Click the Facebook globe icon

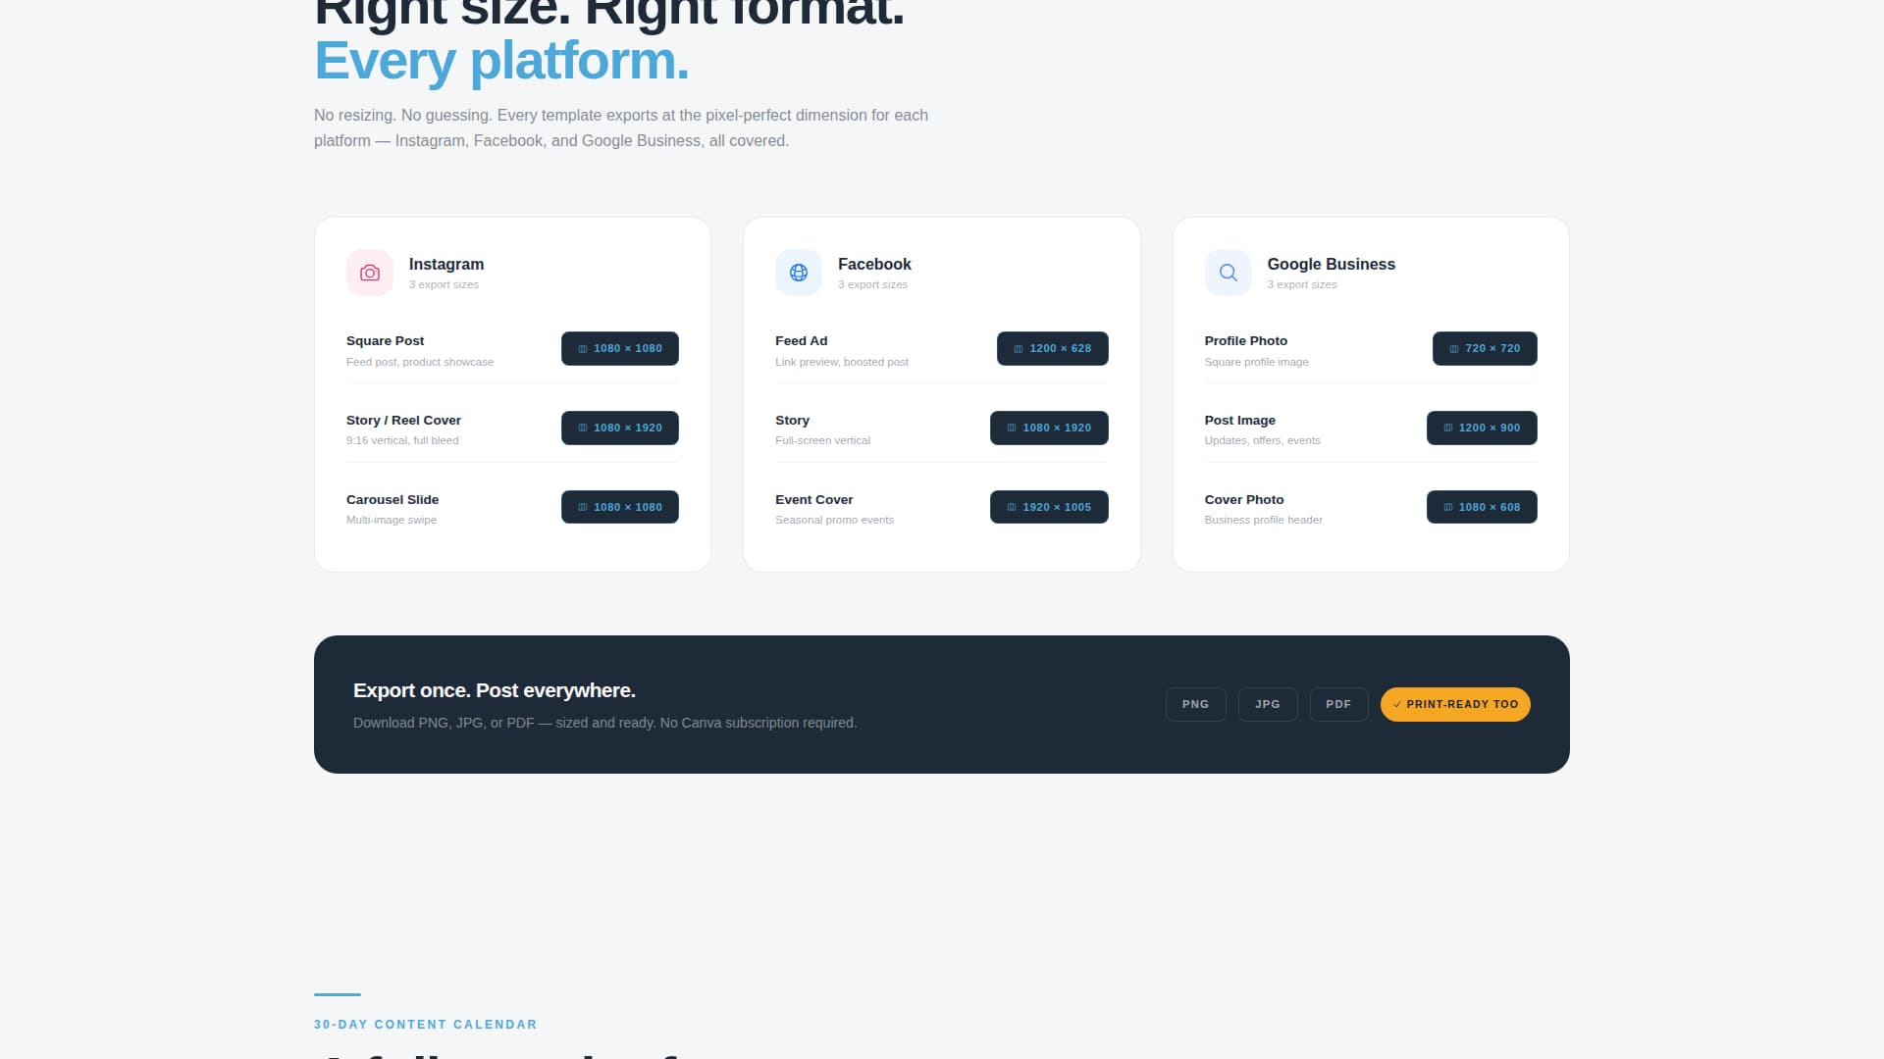[x=799, y=273]
